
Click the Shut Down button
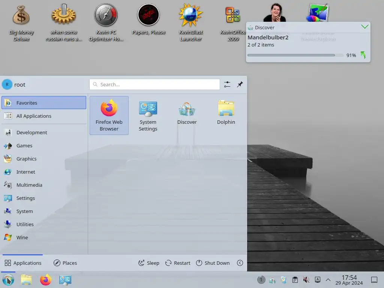(213, 263)
